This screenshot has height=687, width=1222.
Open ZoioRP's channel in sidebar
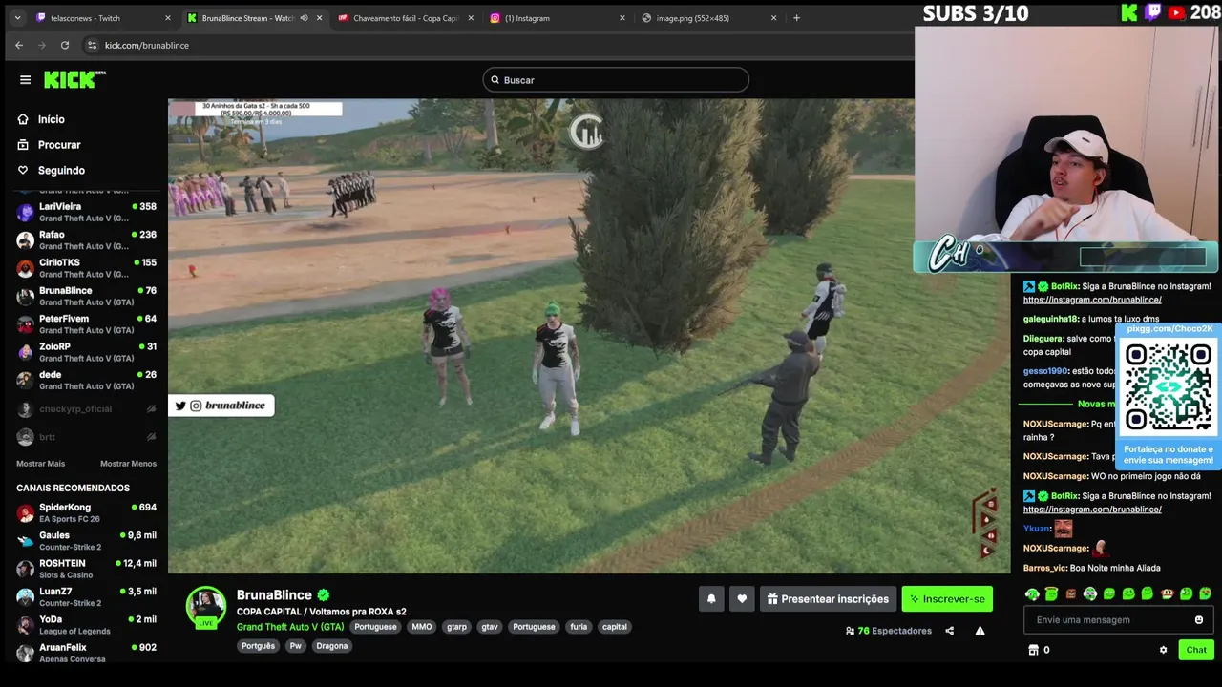pos(86,352)
